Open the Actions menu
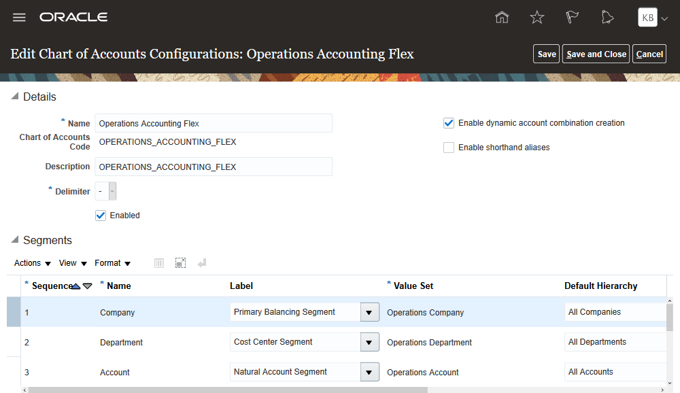This screenshot has height=393, width=680. click(x=33, y=263)
